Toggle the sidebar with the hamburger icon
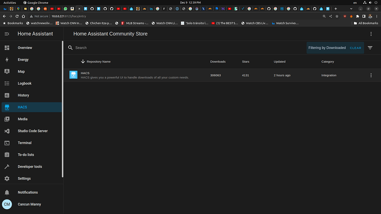The width and height of the screenshot is (381, 214). (x=7, y=33)
